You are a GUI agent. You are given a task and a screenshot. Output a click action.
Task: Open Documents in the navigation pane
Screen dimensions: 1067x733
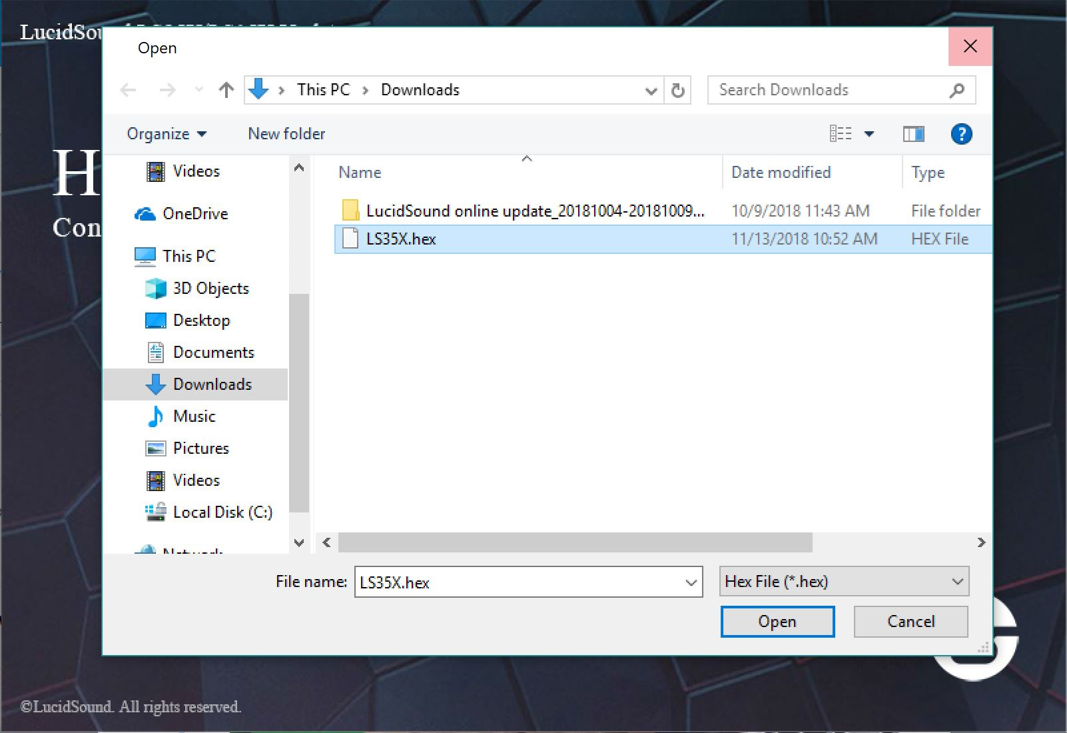213,353
